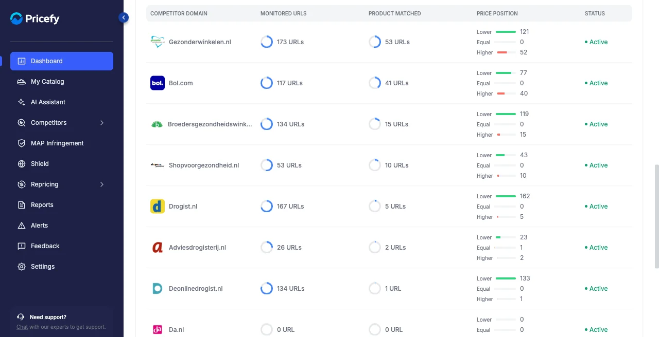The image size is (659, 337).
Task: Go to MAP Infringement page
Action: coord(62,143)
